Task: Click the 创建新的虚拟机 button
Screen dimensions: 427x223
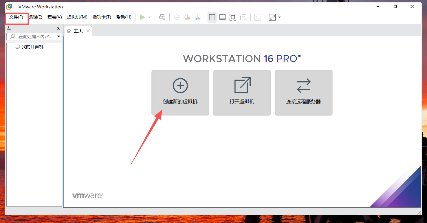Action: [x=180, y=93]
